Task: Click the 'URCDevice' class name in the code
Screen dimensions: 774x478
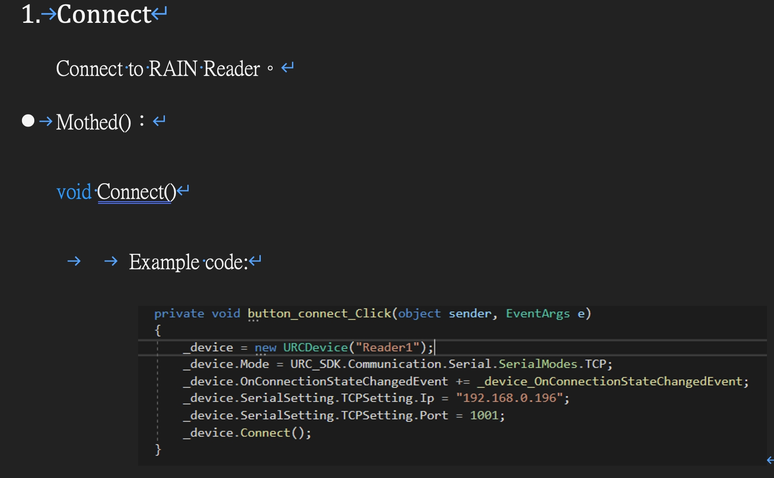Action: pyautogui.click(x=315, y=348)
